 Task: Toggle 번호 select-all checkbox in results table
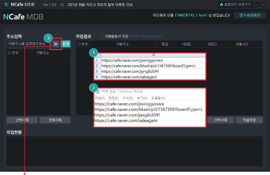click(79, 44)
